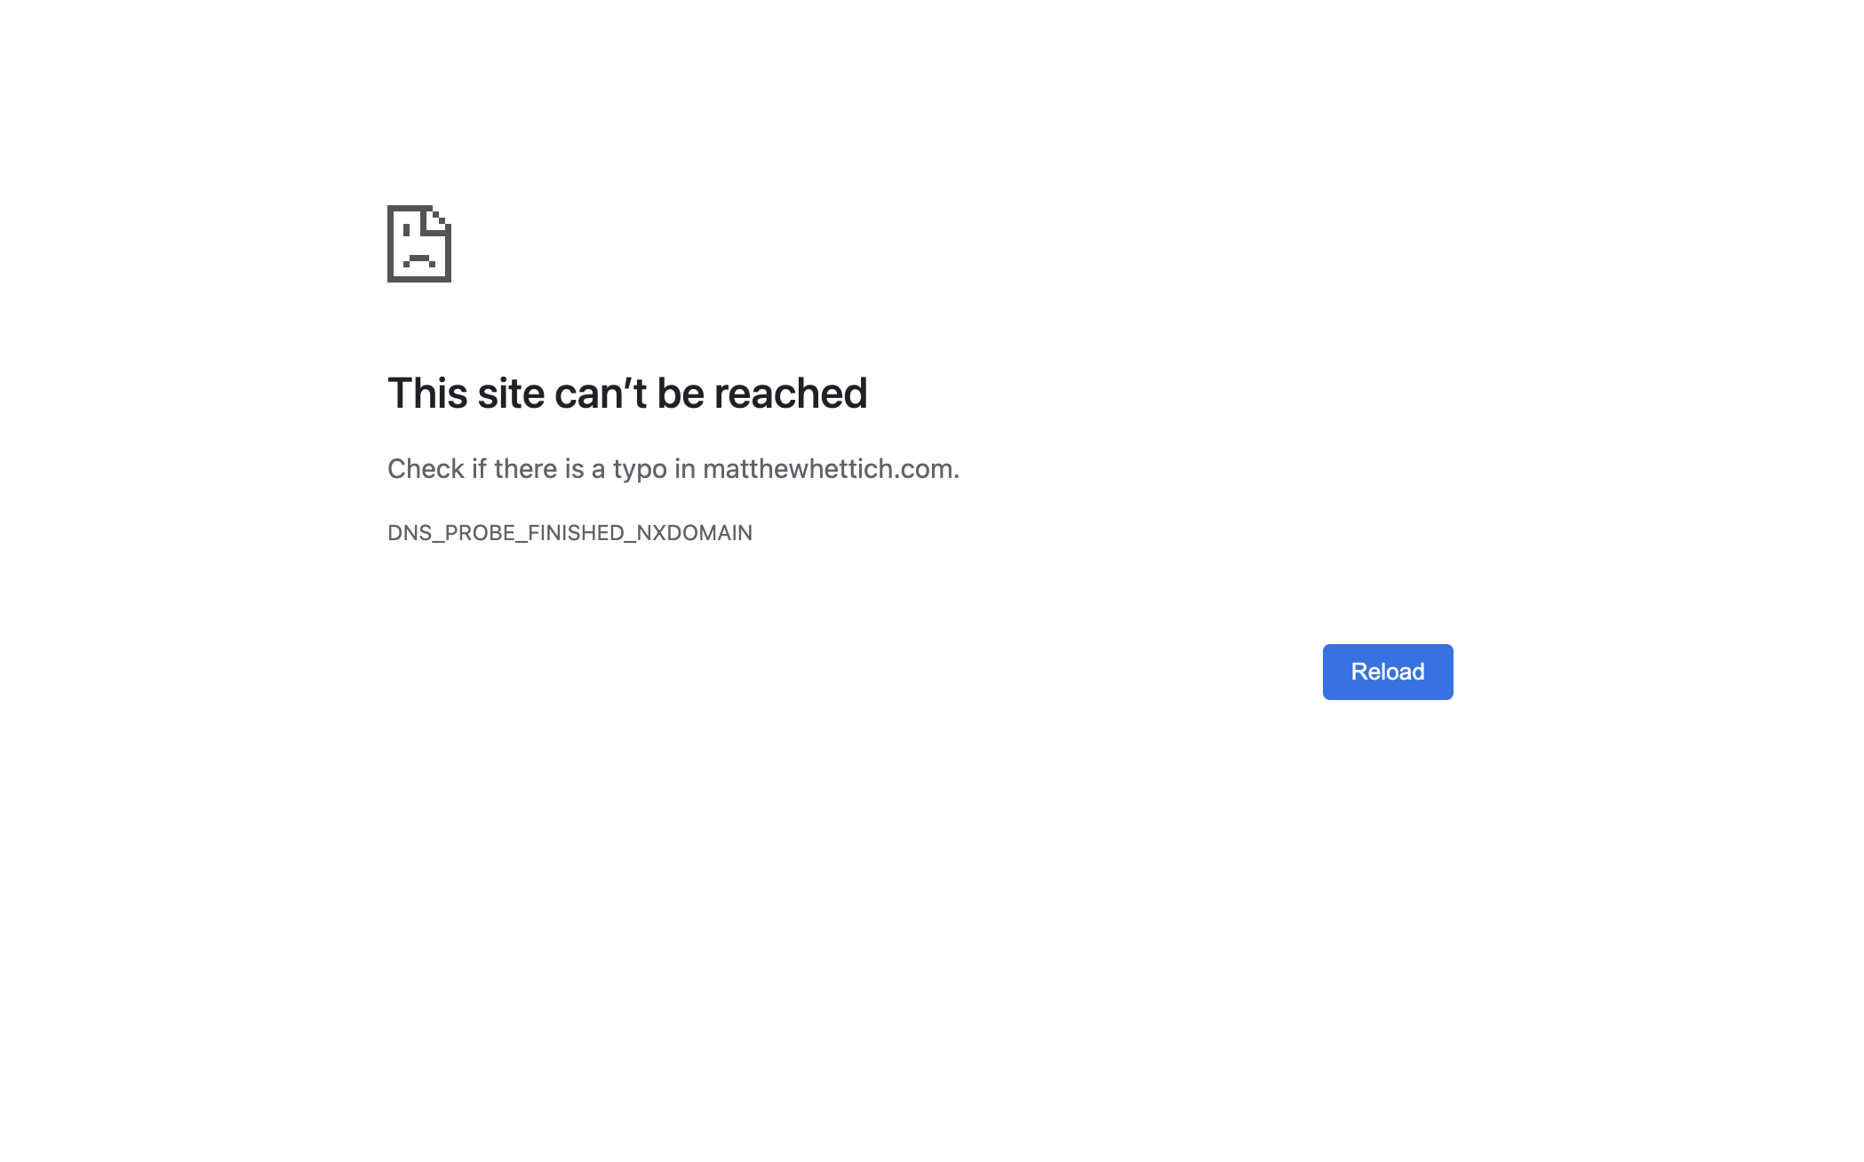Click the sad page error icon
This screenshot has width=1864, height=1162.
(x=419, y=243)
